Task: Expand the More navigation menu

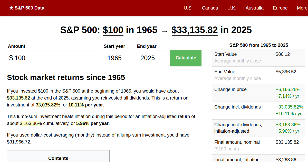Action: [302, 8]
